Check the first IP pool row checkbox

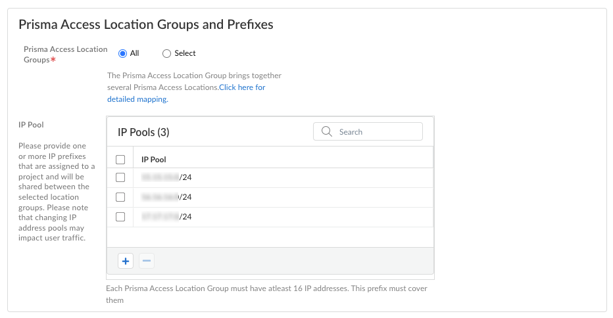(x=120, y=177)
